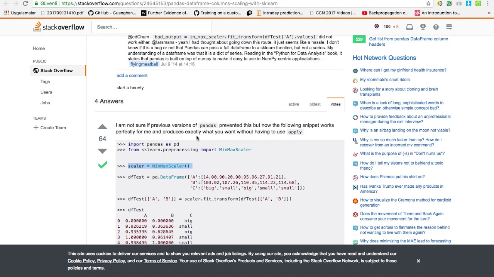
Task: Open Users in the sidebar
Action: (x=46, y=92)
